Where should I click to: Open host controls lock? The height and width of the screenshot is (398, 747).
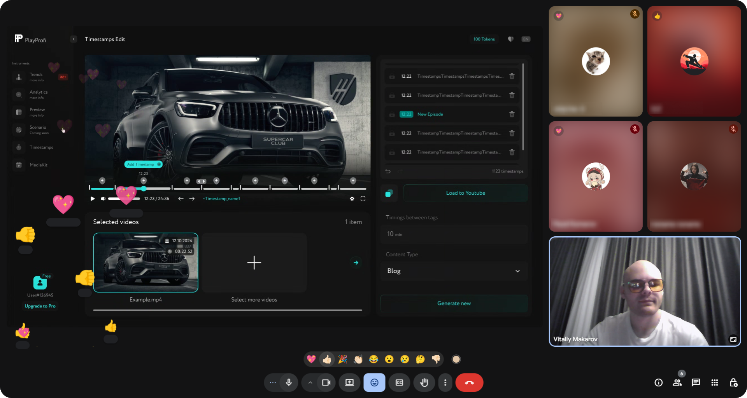[733, 382]
